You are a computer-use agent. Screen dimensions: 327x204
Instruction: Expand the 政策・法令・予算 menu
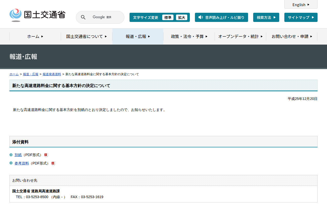point(189,36)
